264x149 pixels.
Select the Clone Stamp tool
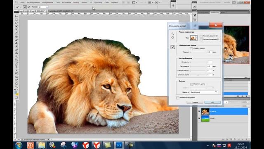[16, 43]
